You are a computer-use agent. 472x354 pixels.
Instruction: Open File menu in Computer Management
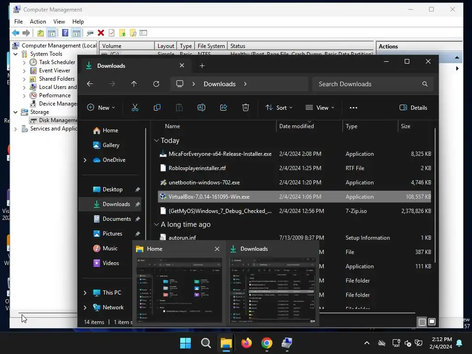[18, 21]
